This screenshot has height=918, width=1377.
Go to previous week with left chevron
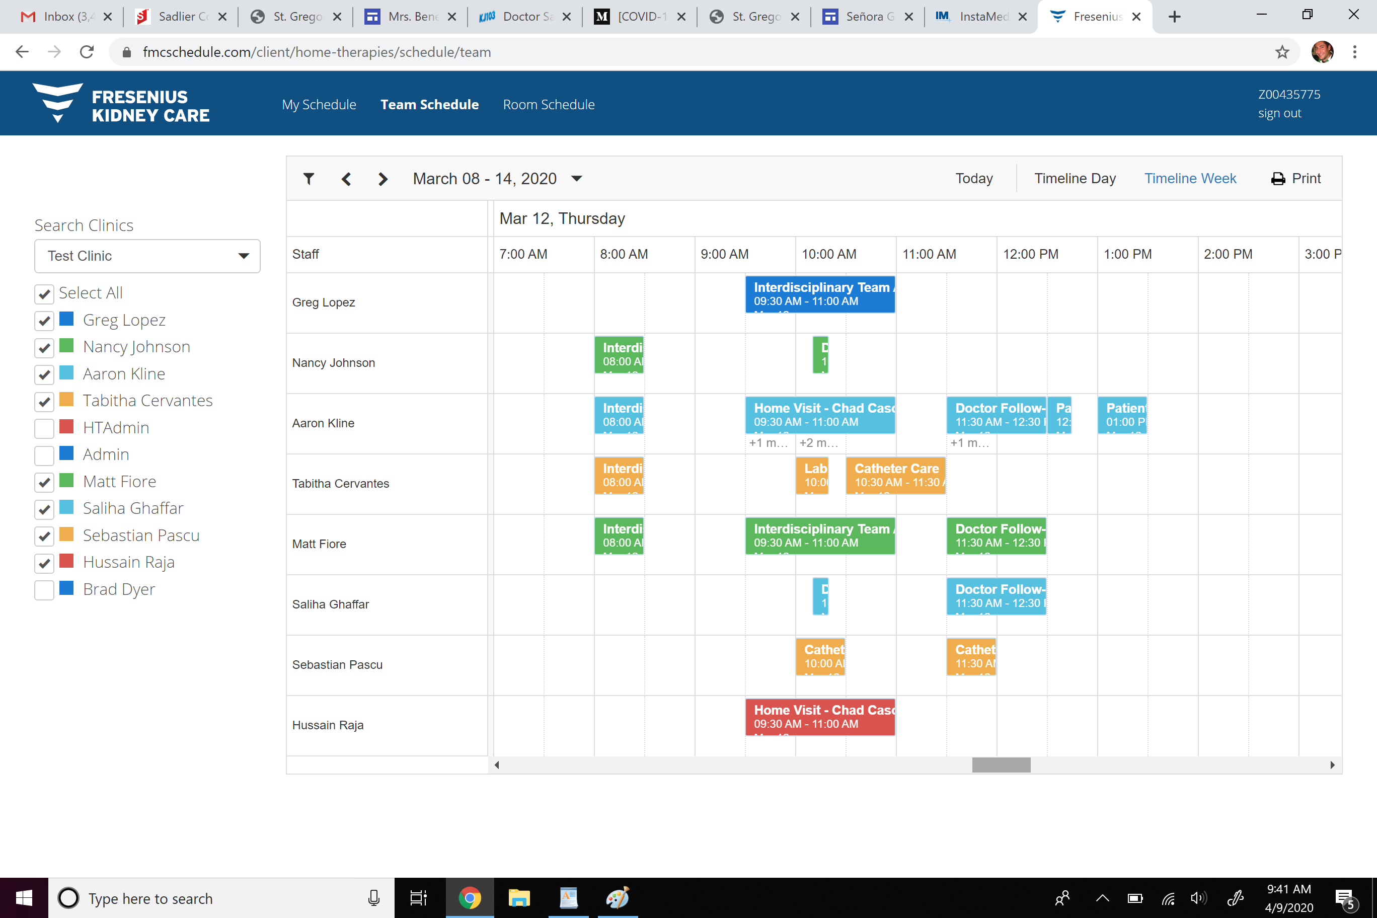click(346, 179)
